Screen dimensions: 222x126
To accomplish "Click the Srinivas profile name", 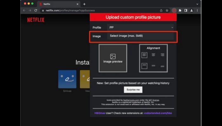I will coord(67,91).
